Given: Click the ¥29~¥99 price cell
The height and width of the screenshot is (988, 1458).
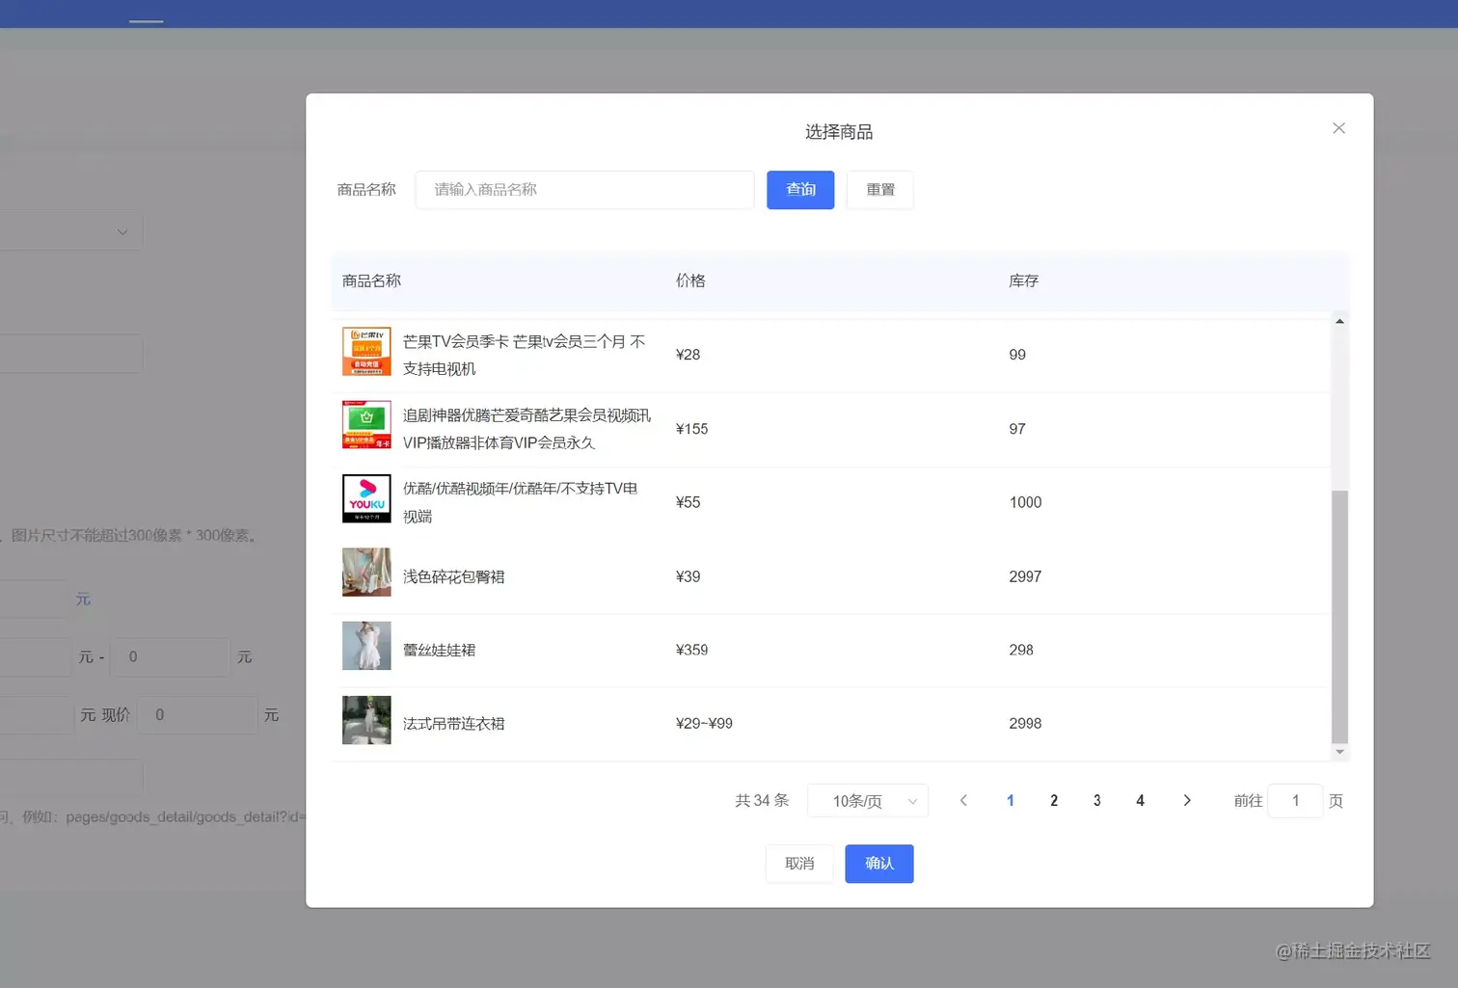Looking at the screenshot, I should point(705,723).
